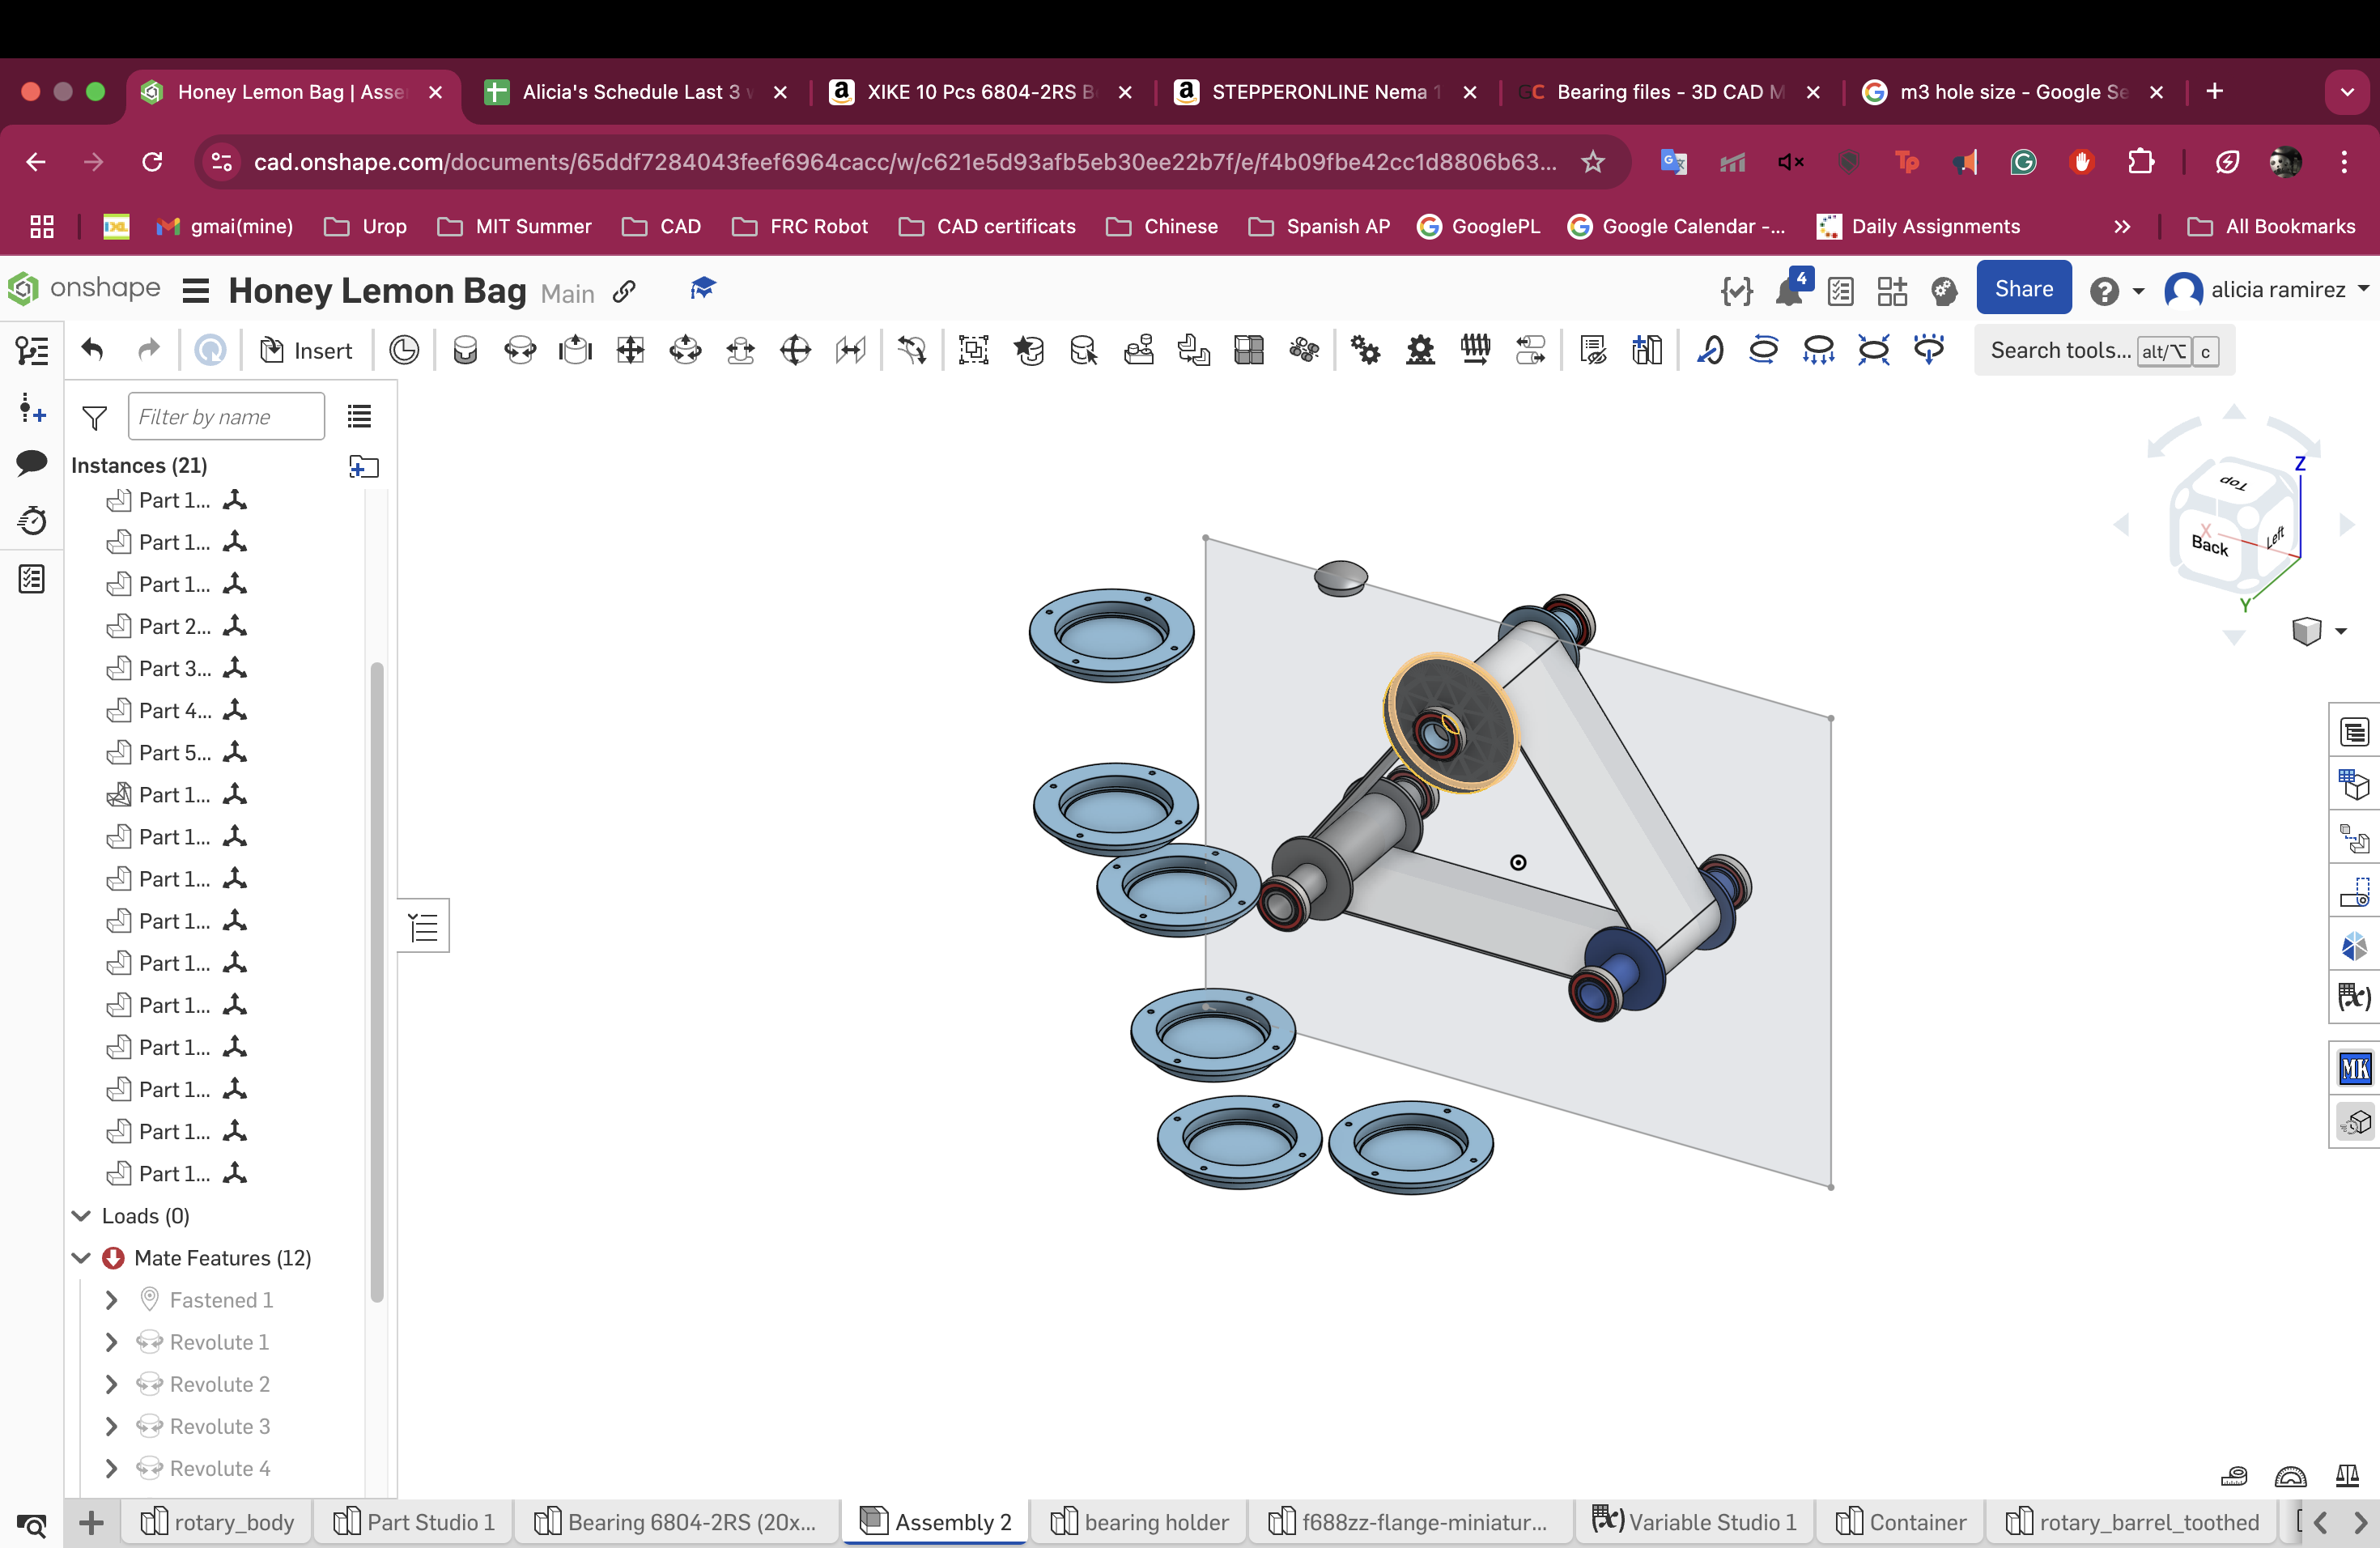Expand the Revolute 4 mate

tap(112, 1468)
